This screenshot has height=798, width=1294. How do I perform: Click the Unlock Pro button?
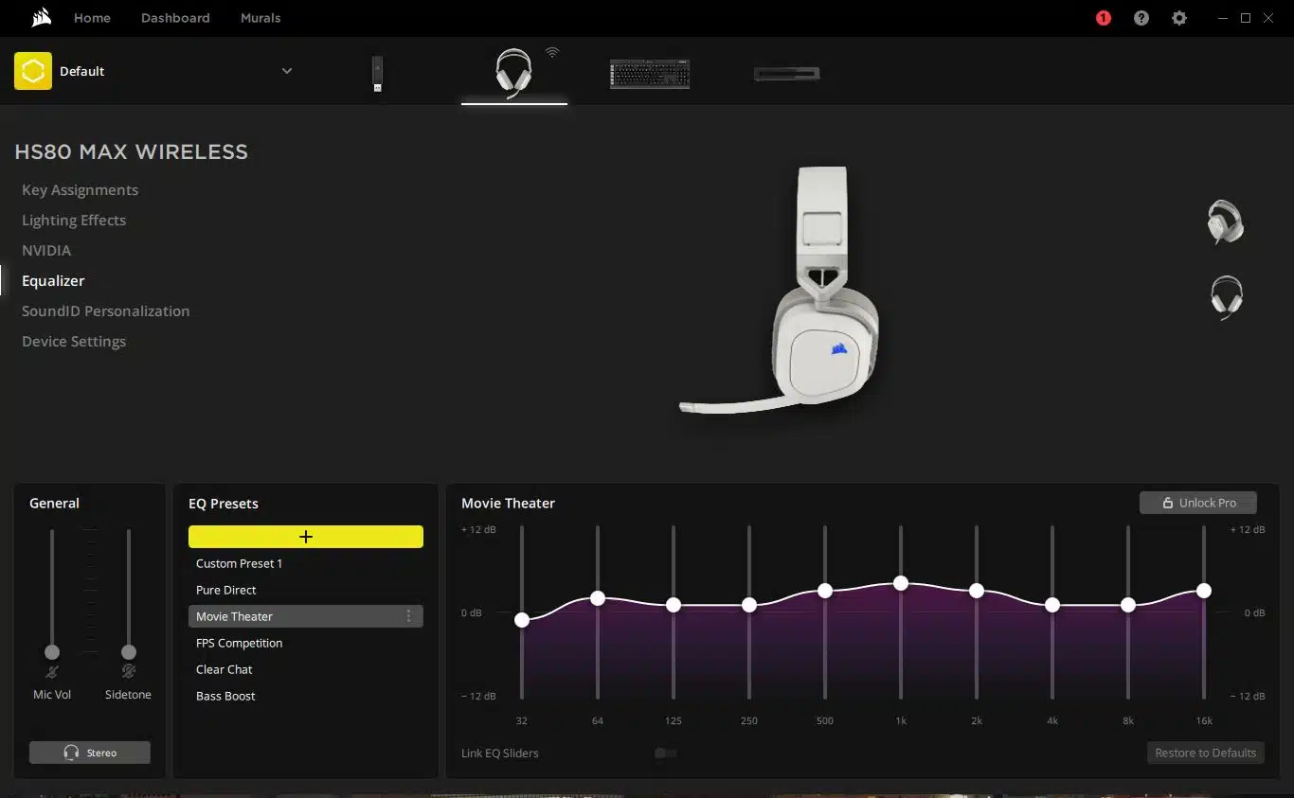[x=1198, y=503]
